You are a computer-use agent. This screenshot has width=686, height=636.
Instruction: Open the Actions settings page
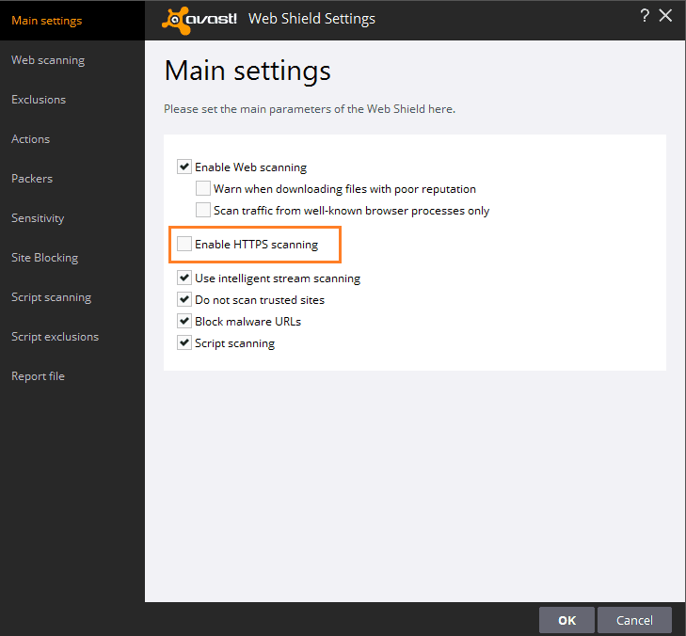click(72, 139)
